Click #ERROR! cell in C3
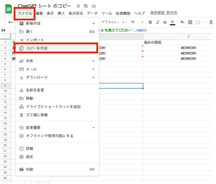This screenshot has width=216, height=184. 178,53
